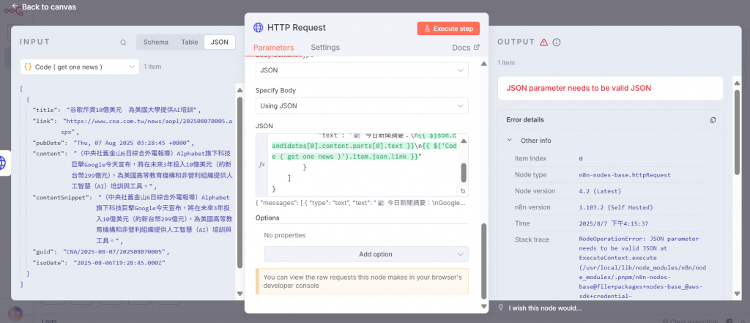Click the user avatar at the bottom-left
750x323 pixels.
16,314
